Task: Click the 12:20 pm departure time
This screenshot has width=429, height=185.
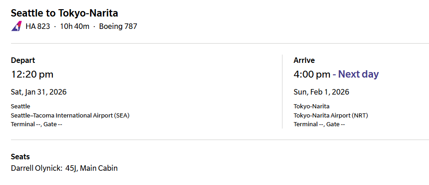Action: click(32, 74)
